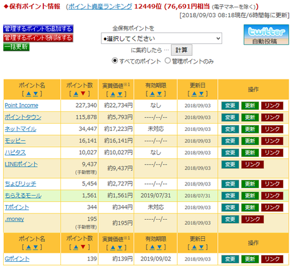The height and width of the screenshot is (268, 293).
Task: Open the ちょびリッチ link
Action: click(20, 184)
